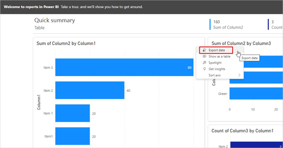This screenshot has width=283, height=148.
Task: Click the Item 3 axis category label
Action: (x=48, y=67)
